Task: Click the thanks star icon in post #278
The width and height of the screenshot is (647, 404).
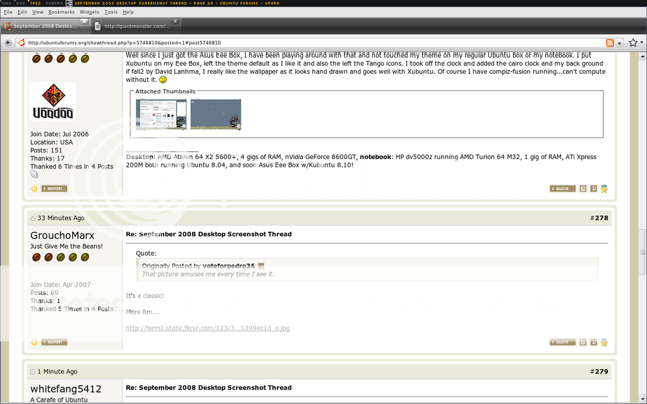Action: [604, 342]
